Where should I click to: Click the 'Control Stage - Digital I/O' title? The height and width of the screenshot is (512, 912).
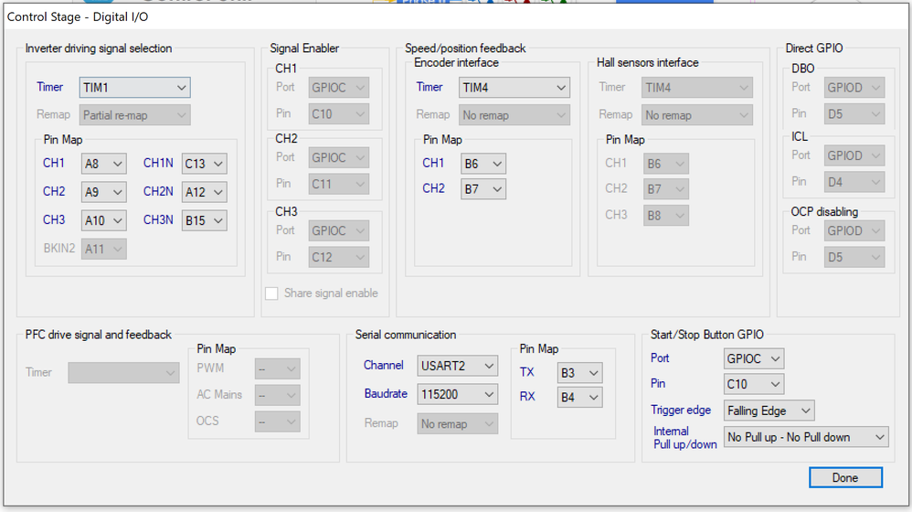[x=78, y=16]
